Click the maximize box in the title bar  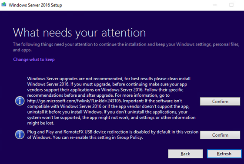pos(231,5)
